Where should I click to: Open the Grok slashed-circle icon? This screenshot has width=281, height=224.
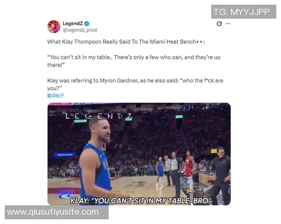[219, 24]
